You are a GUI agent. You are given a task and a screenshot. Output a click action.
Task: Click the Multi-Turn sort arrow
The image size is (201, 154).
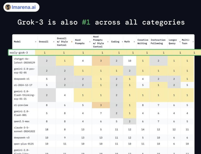193,41
